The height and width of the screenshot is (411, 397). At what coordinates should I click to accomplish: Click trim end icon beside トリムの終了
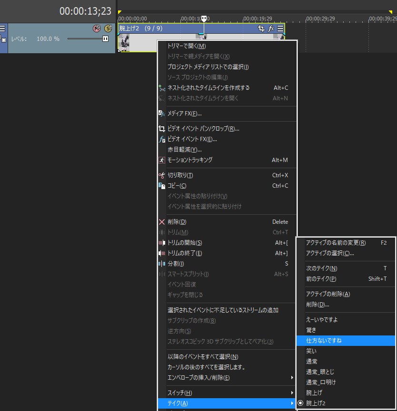162,253
